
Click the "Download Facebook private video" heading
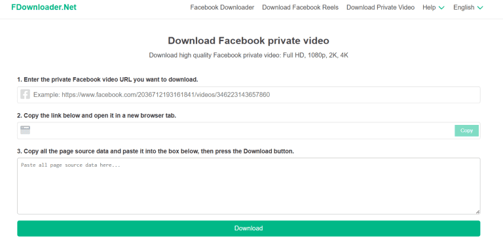pos(249,41)
